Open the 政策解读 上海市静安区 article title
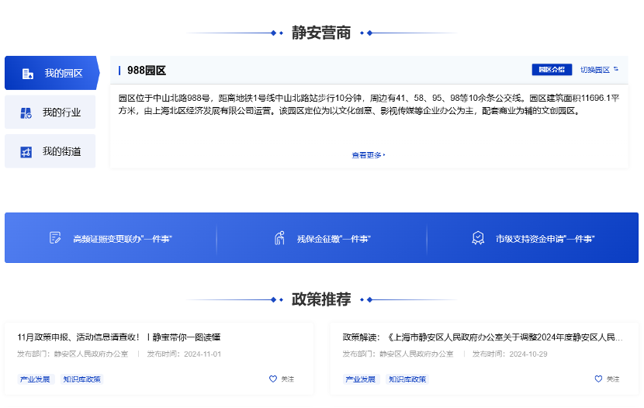Image resolution: width=644 pixels, height=408 pixels. 482,337
